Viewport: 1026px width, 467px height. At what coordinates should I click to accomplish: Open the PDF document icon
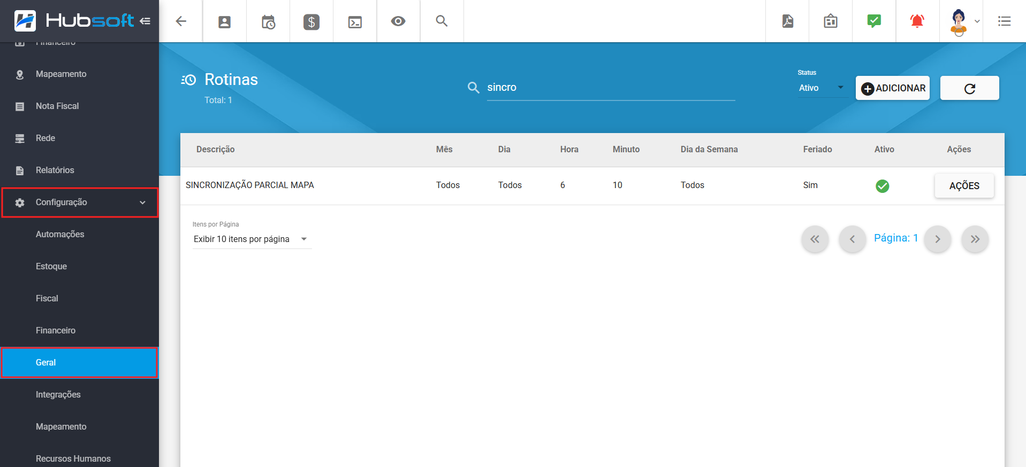[x=788, y=21]
